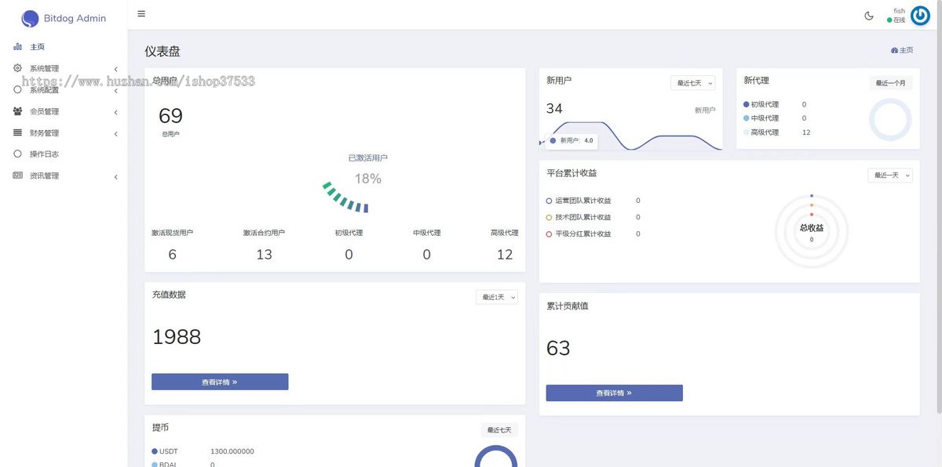Click the 主页 breadcrumb link
Image resolution: width=942 pixels, height=467 pixels.
[x=906, y=50]
